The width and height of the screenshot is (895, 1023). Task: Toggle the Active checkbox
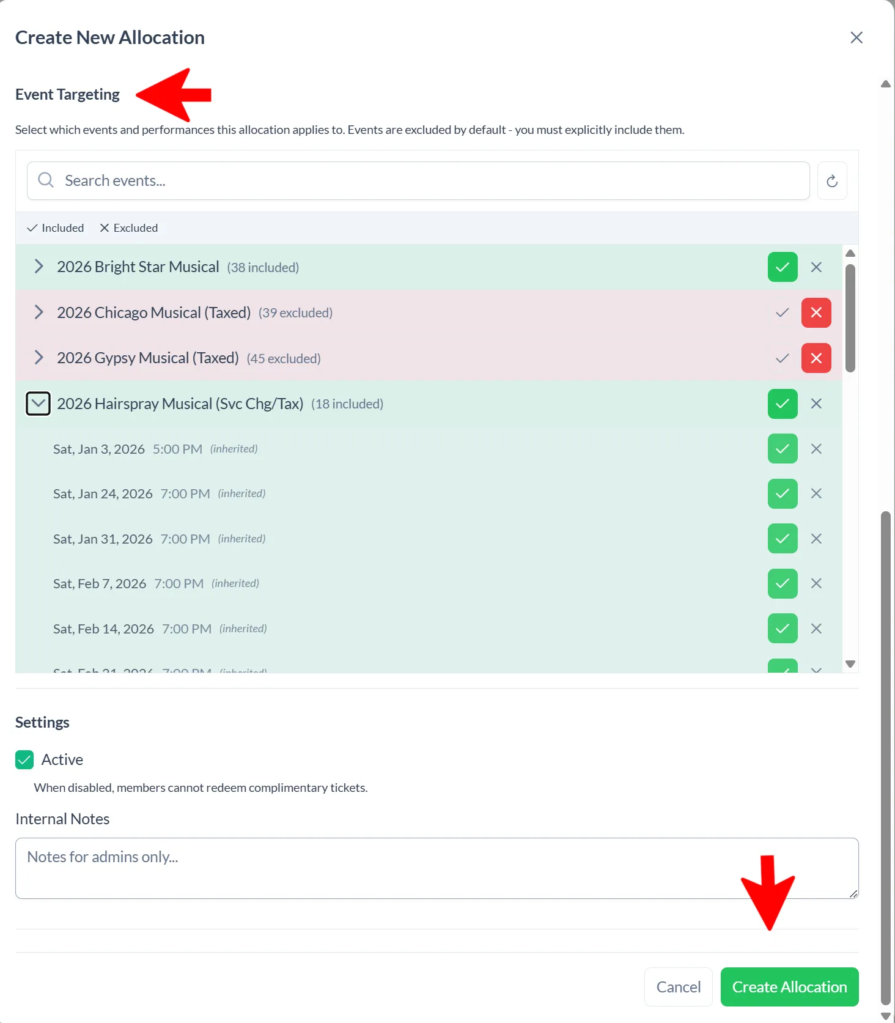point(24,759)
